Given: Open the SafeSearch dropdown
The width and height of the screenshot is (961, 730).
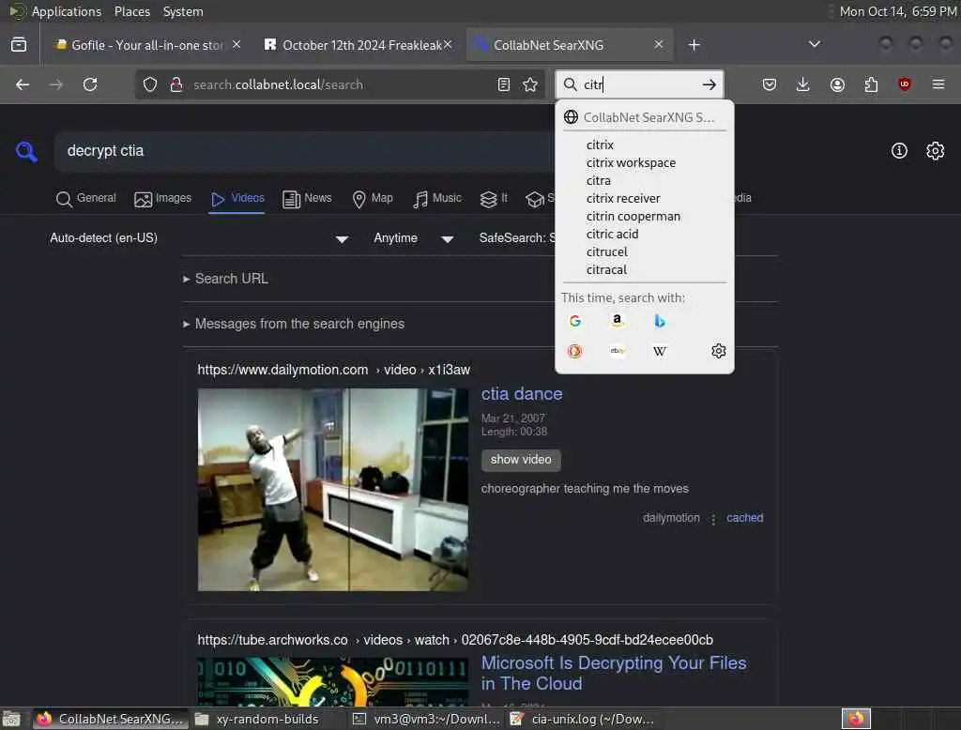Looking at the screenshot, I should tap(517, 238).
